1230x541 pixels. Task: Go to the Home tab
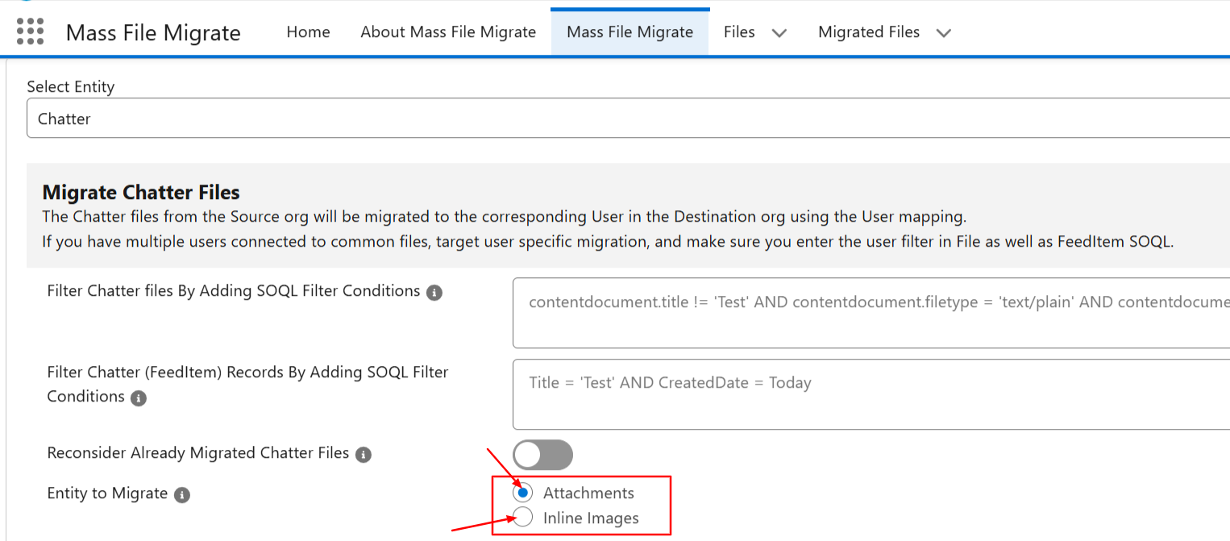coord(309,32)
